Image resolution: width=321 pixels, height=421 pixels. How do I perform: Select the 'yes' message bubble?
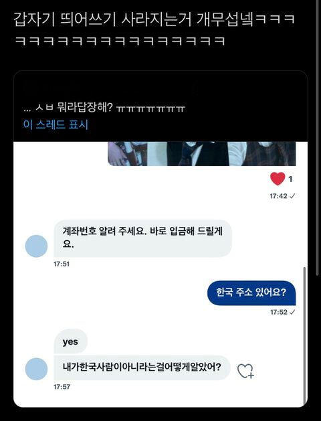70,342
